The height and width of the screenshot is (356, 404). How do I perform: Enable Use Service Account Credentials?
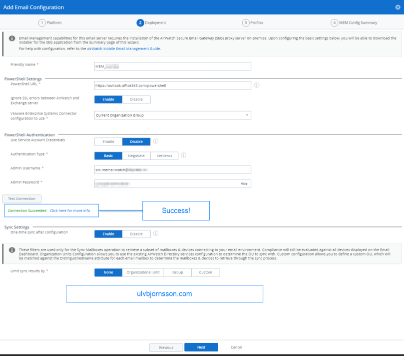(108, 141)
